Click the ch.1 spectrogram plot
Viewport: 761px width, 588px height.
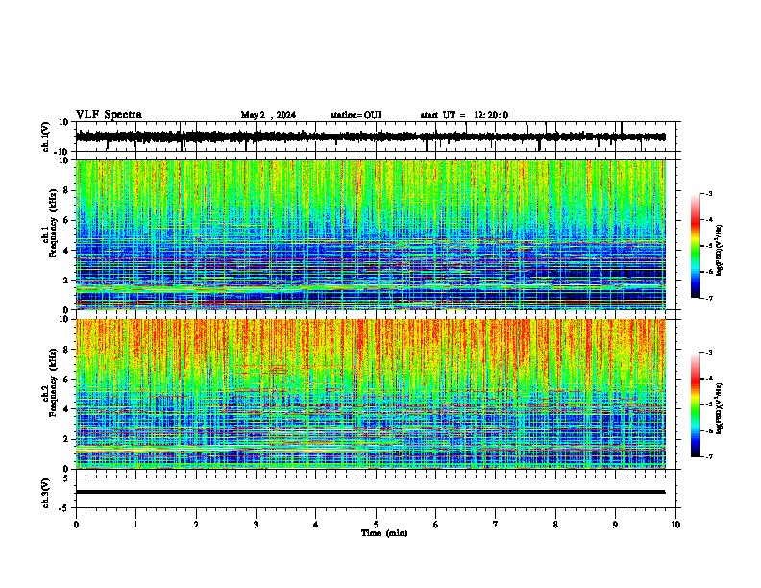click(370, 234)
